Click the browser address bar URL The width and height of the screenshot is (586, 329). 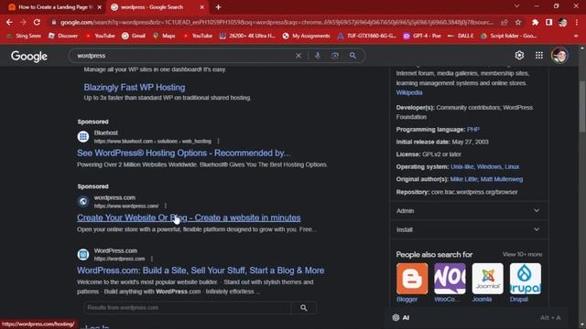[x=277, y=22]
